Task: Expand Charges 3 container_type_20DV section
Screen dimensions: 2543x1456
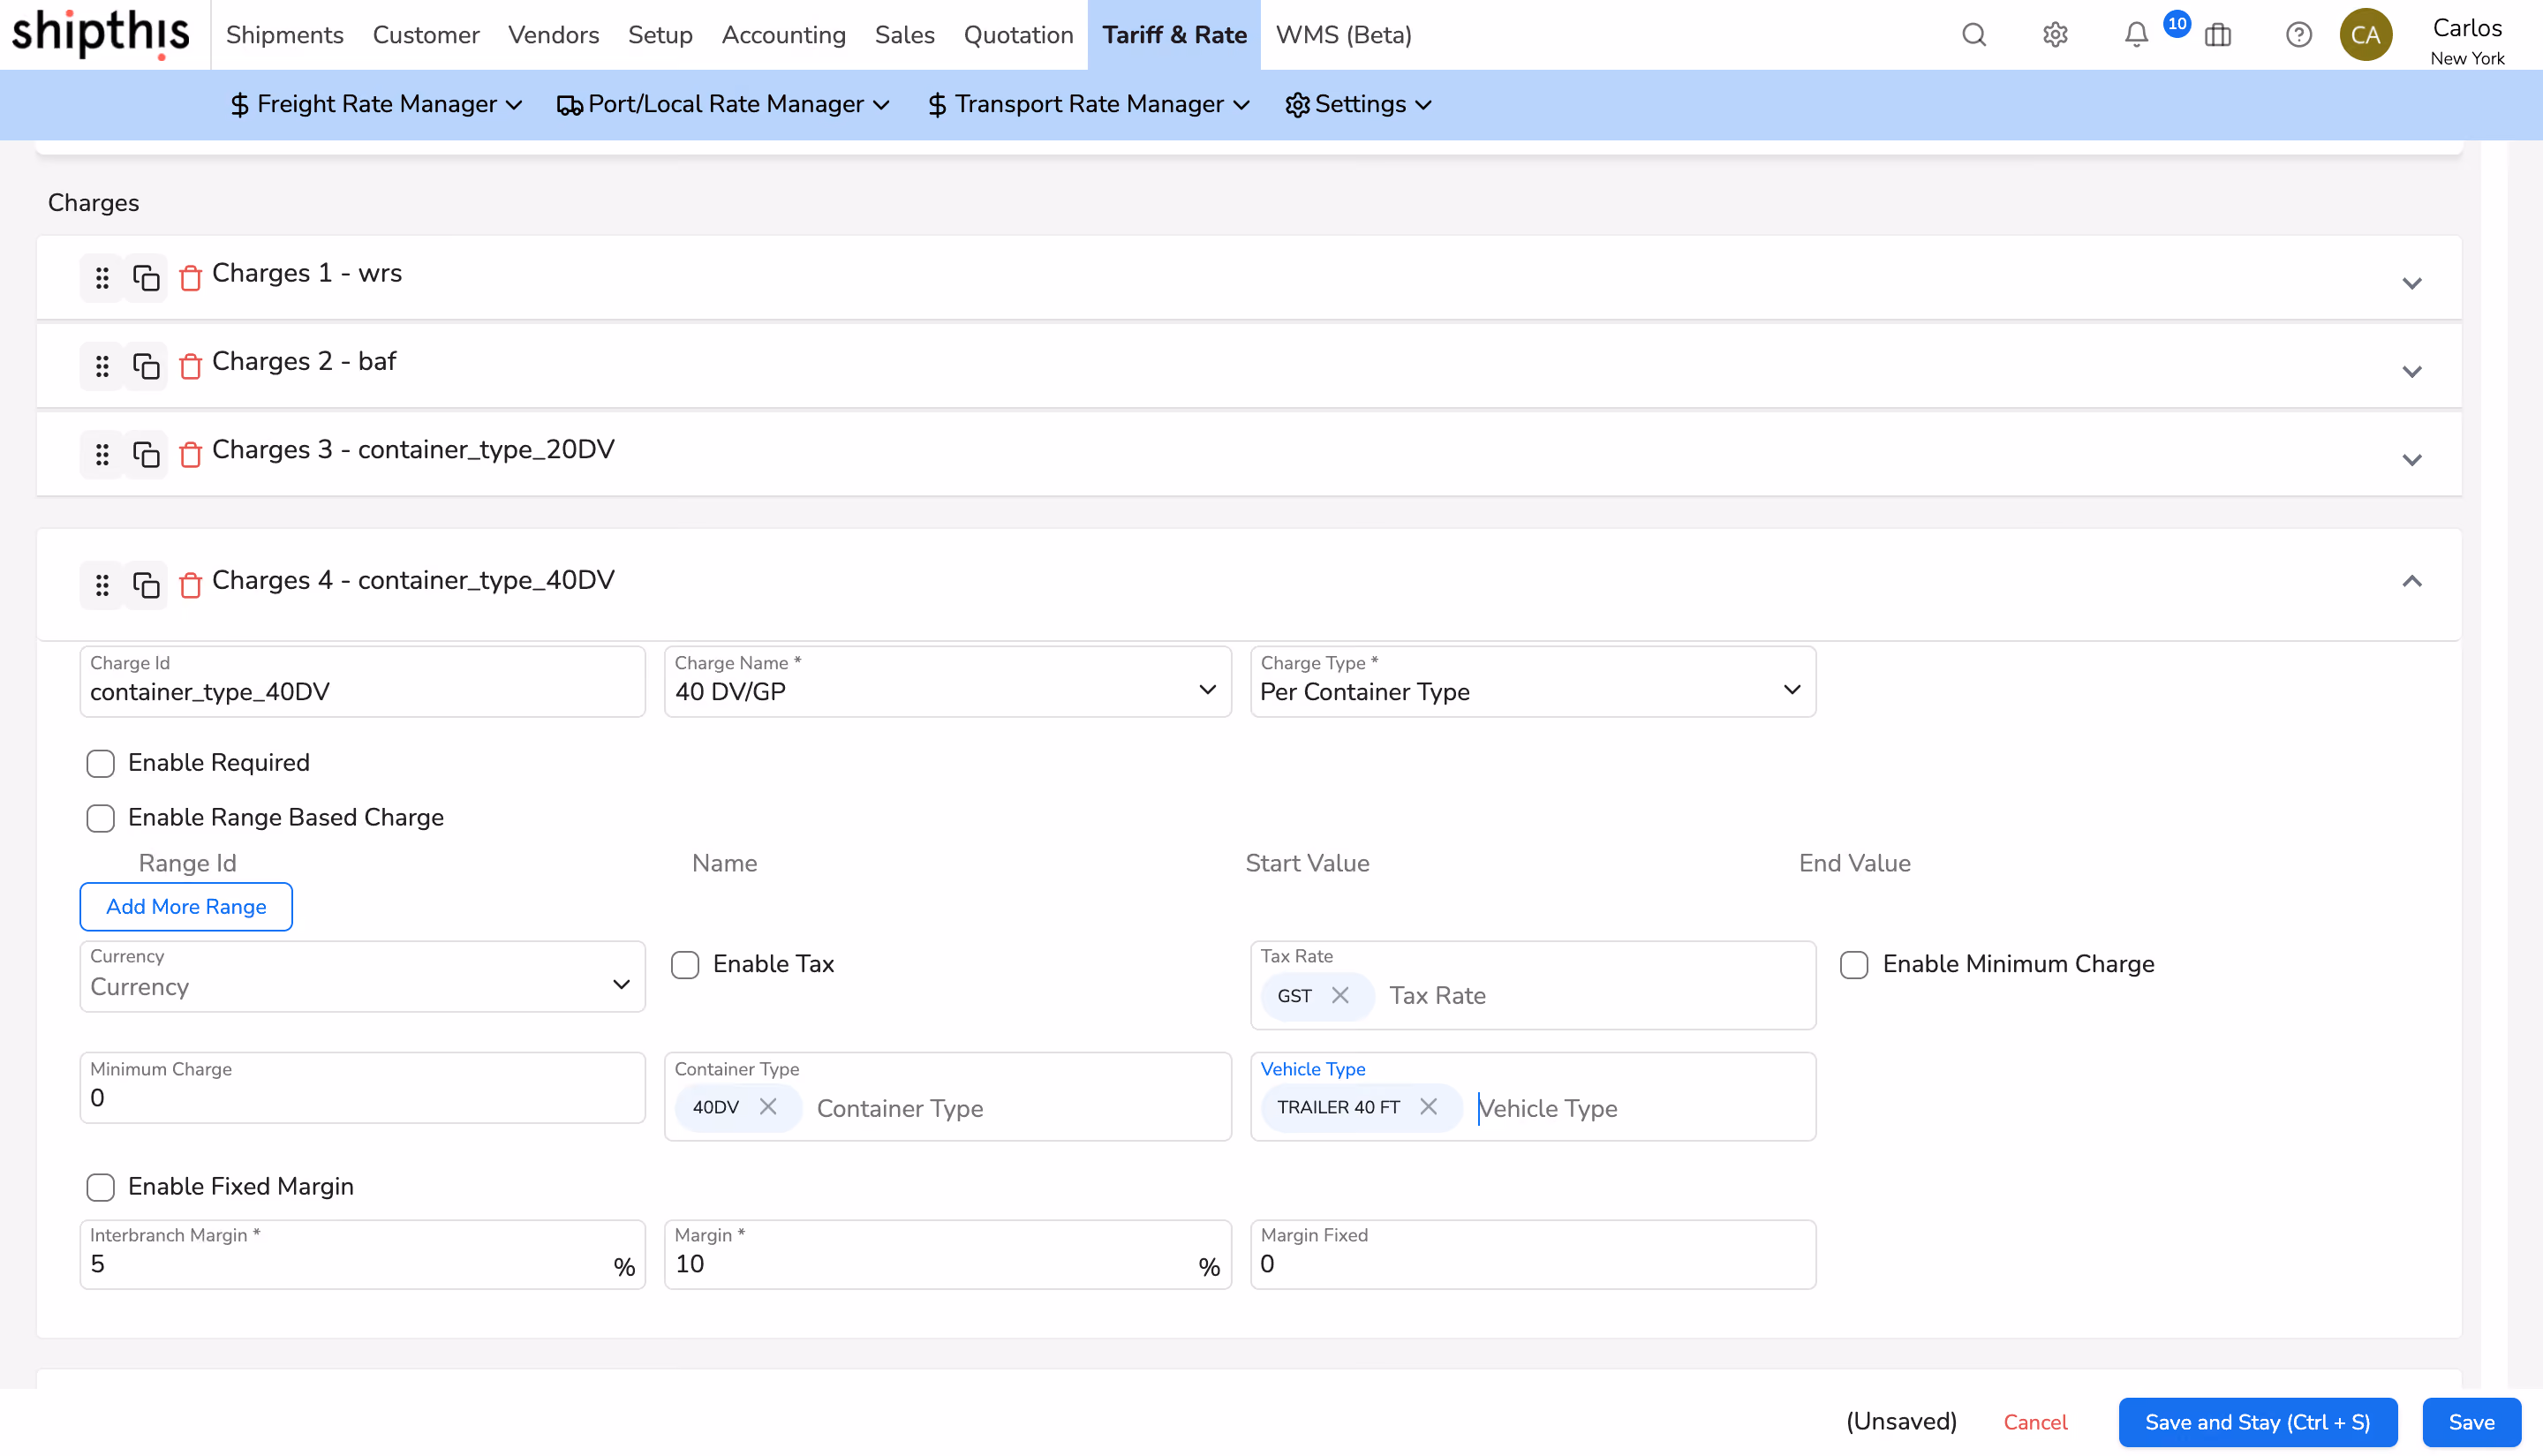Action: pos(2411,460)
